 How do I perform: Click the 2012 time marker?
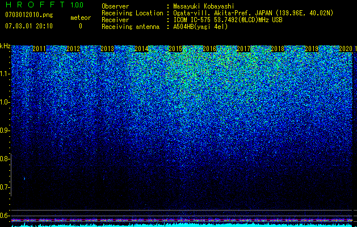point(73,49)
